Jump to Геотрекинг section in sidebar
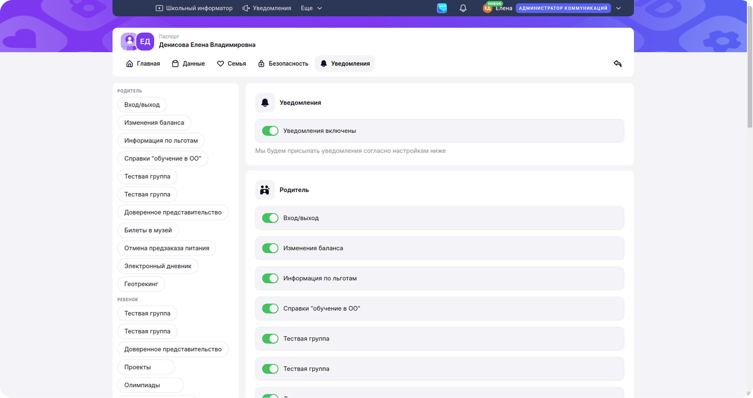The height and width of the screenshot is (398, 753). click(141, 284)
